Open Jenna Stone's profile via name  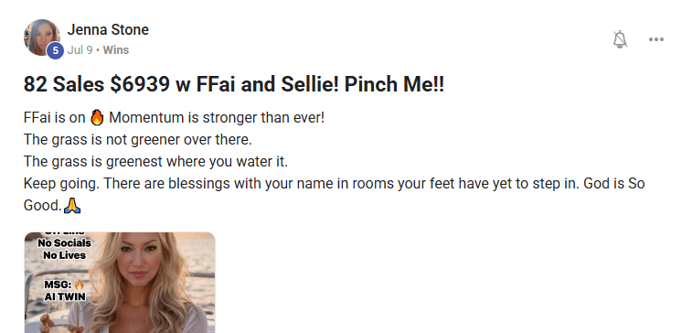[108, 29]
